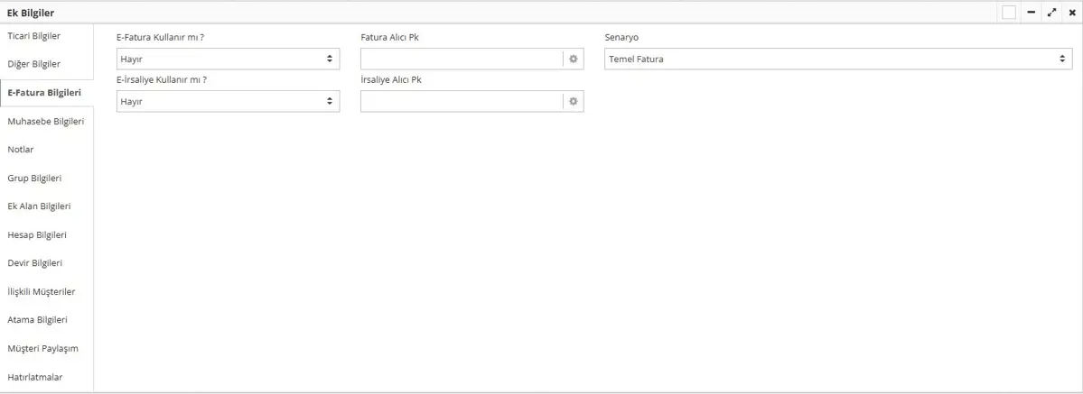Open the Diğer Bilgiler tab
Image resolution: width=1083 pixels, height=394 pixels.
pyautogui.click(x=34, y=64)
